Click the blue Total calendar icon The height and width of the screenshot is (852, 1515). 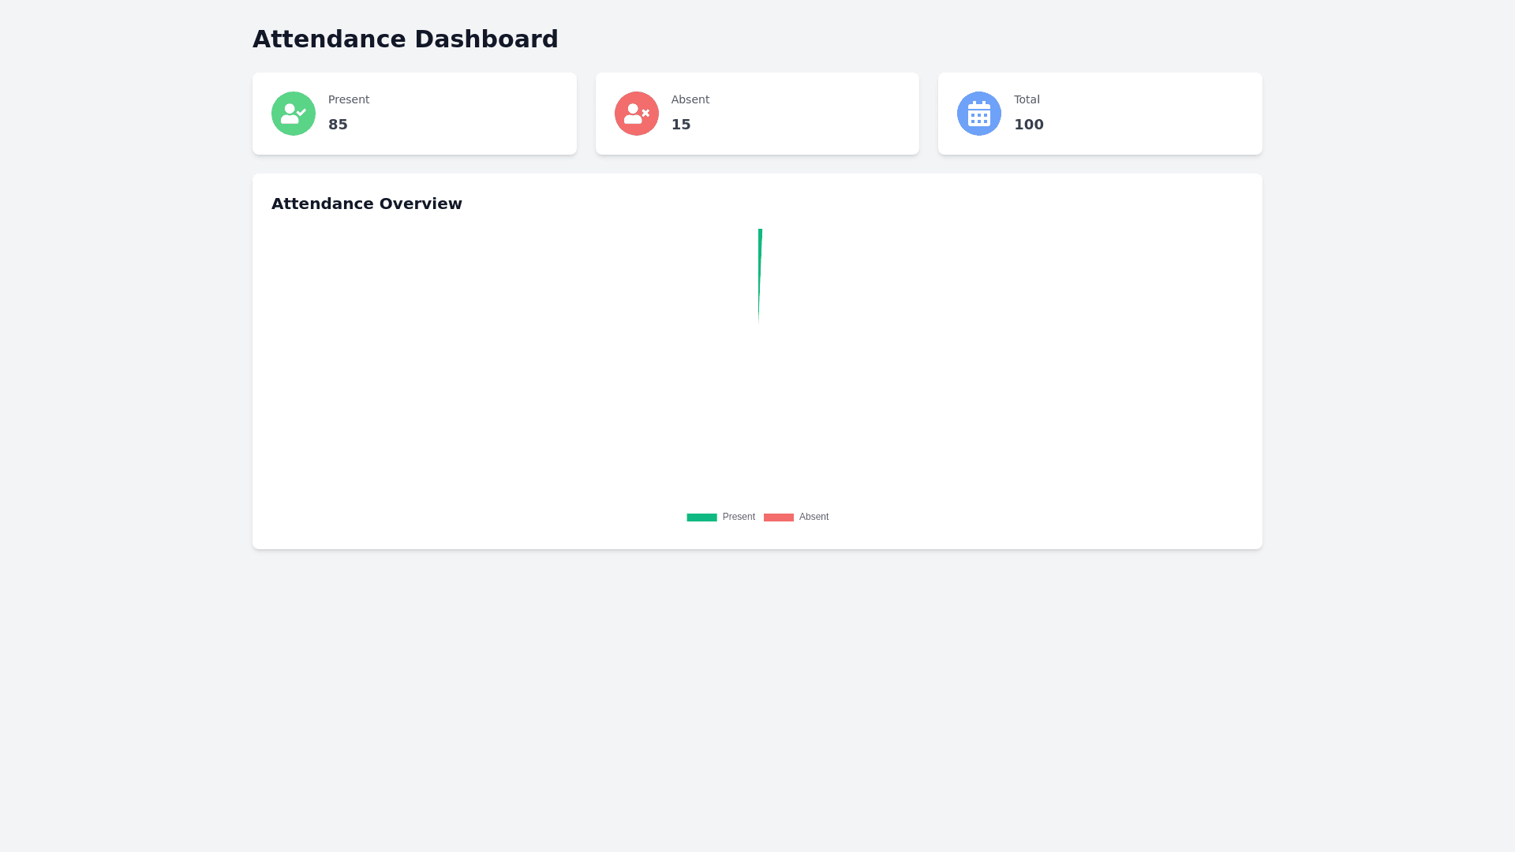click(978, 114)
